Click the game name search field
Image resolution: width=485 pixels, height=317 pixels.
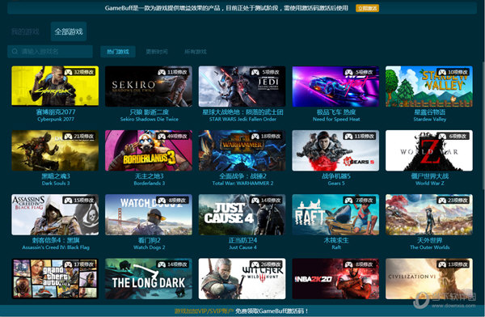point(50,52)
